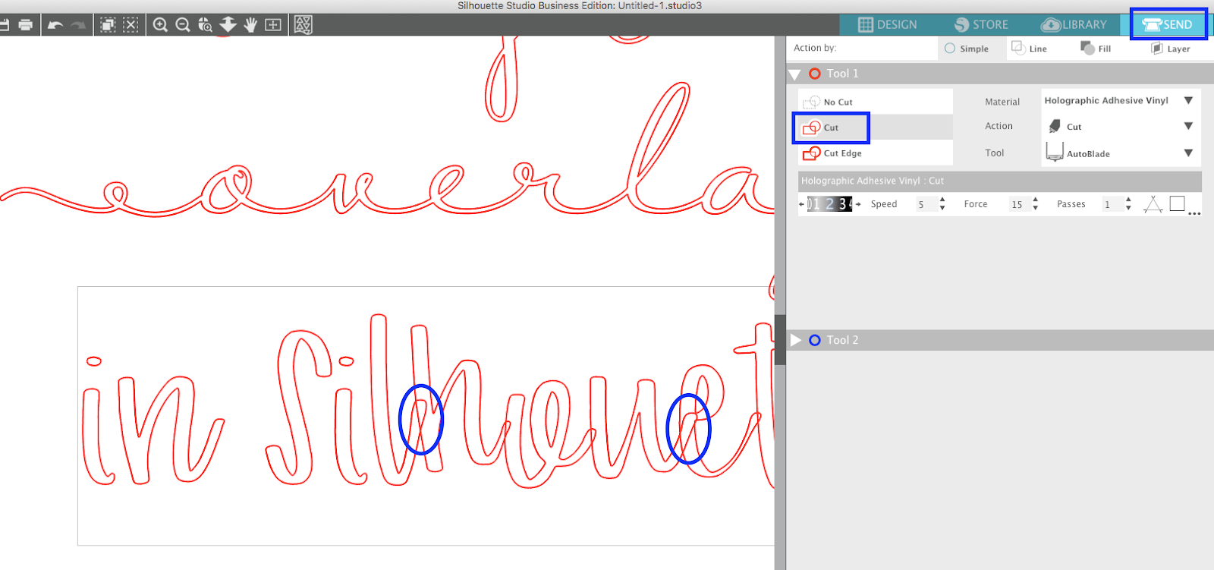Tick the square checkbox after Passes

pyautogui.click(x=1178, y=203)
